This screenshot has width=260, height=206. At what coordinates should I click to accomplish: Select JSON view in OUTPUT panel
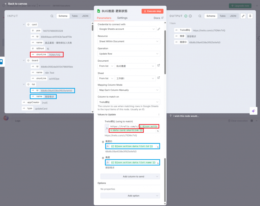(233, 16)
